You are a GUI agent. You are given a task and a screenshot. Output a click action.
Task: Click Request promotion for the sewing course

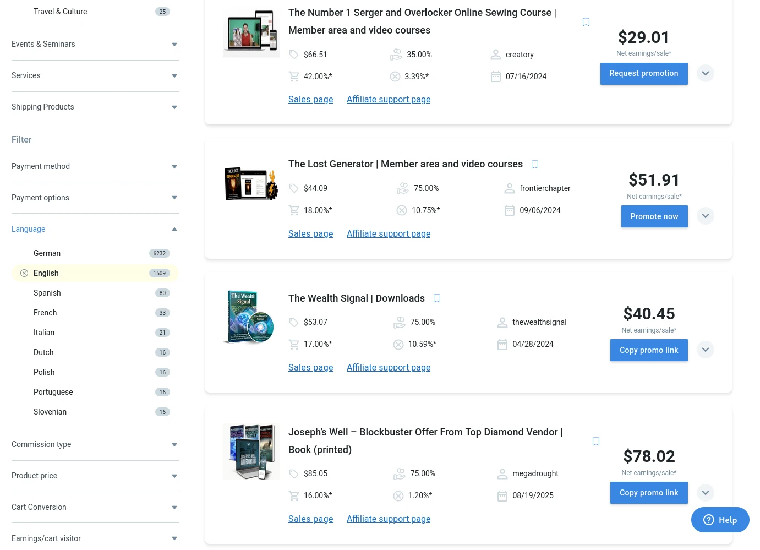pyautogui.click(x=644, y=73)
